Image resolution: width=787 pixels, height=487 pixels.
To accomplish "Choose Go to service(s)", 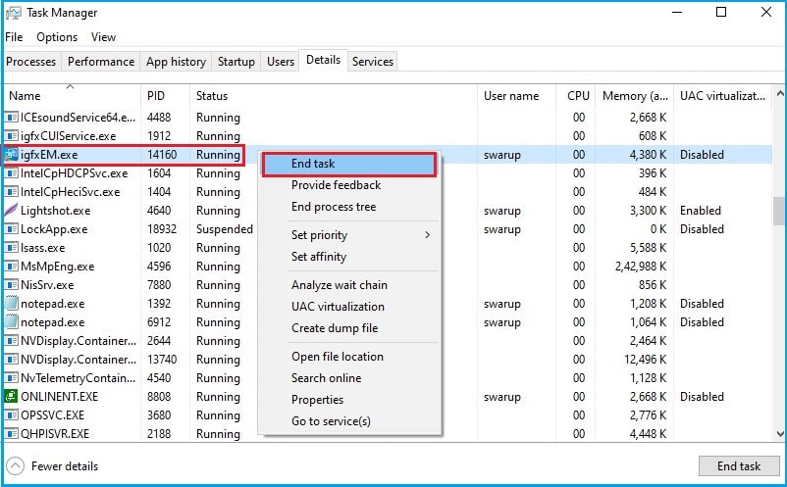I will (349, 421).
